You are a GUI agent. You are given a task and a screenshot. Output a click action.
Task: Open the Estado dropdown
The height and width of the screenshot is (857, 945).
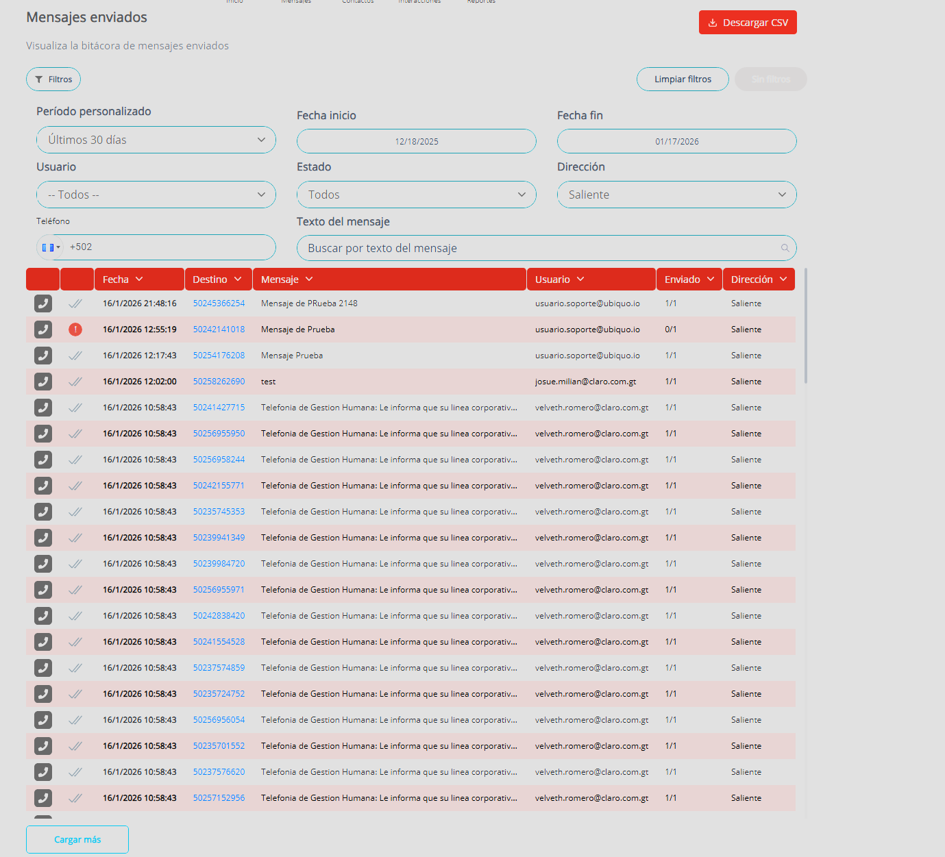tap(416, 195)
